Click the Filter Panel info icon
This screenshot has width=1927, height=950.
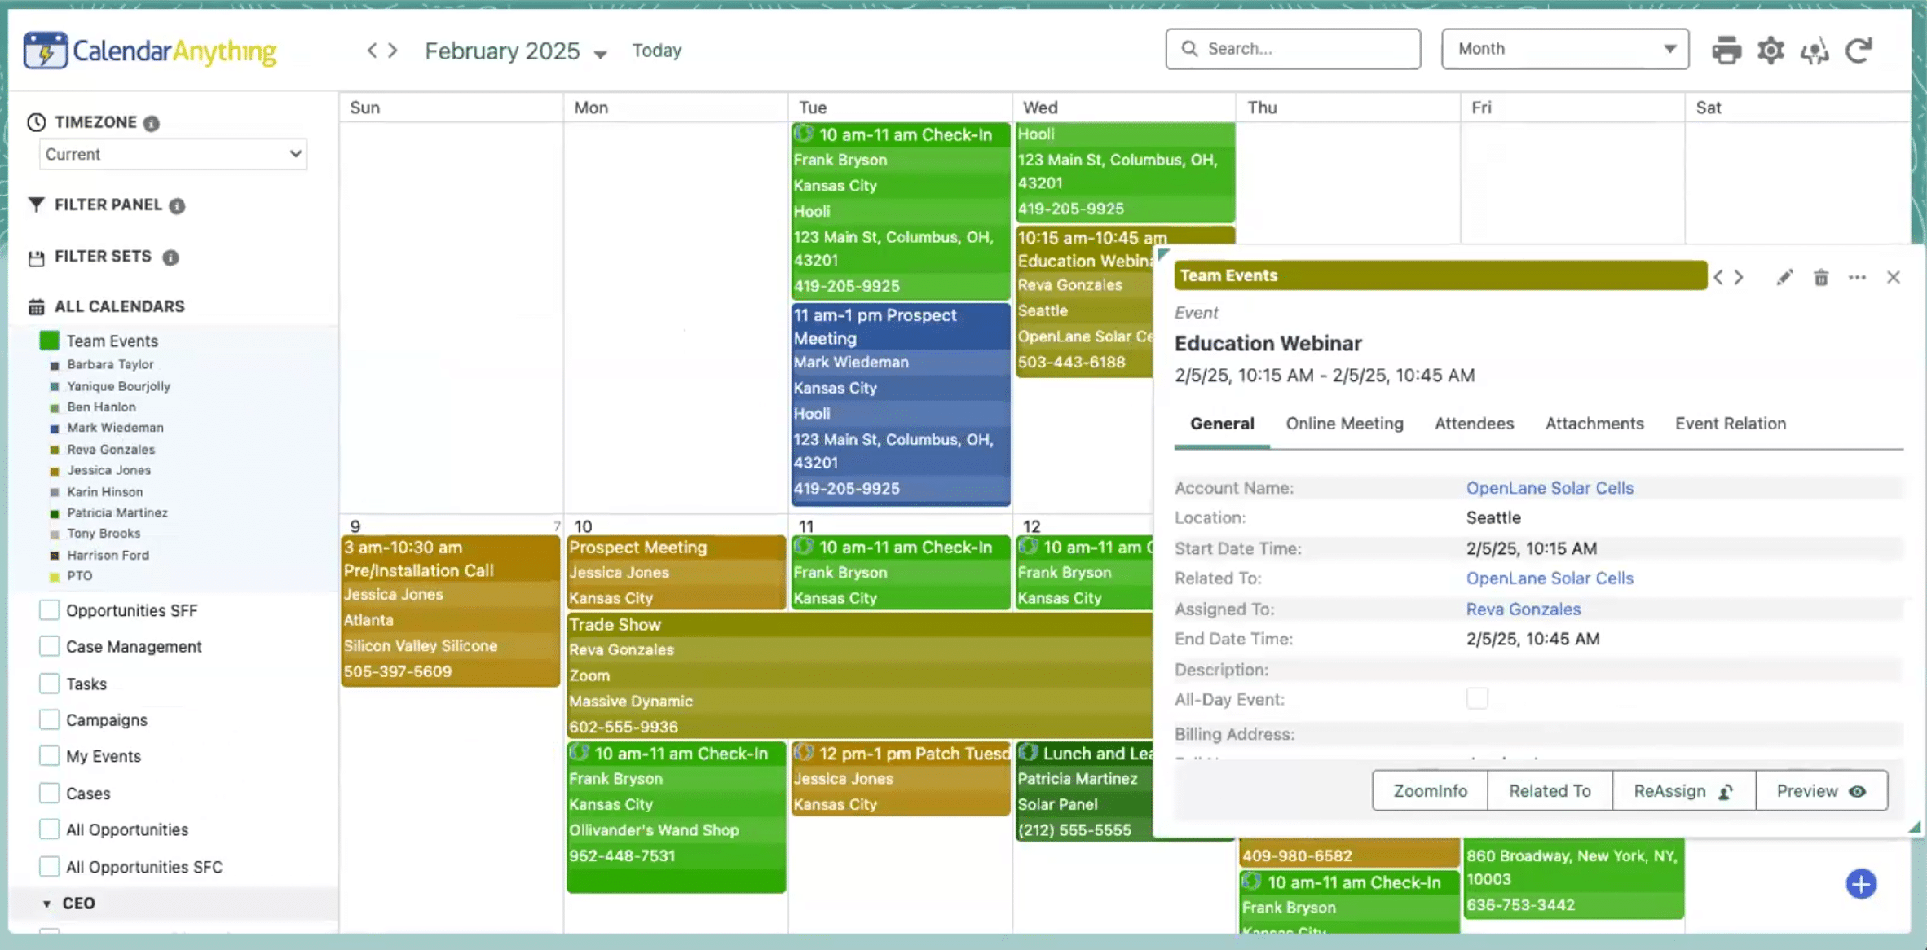(x=177, y=206)
